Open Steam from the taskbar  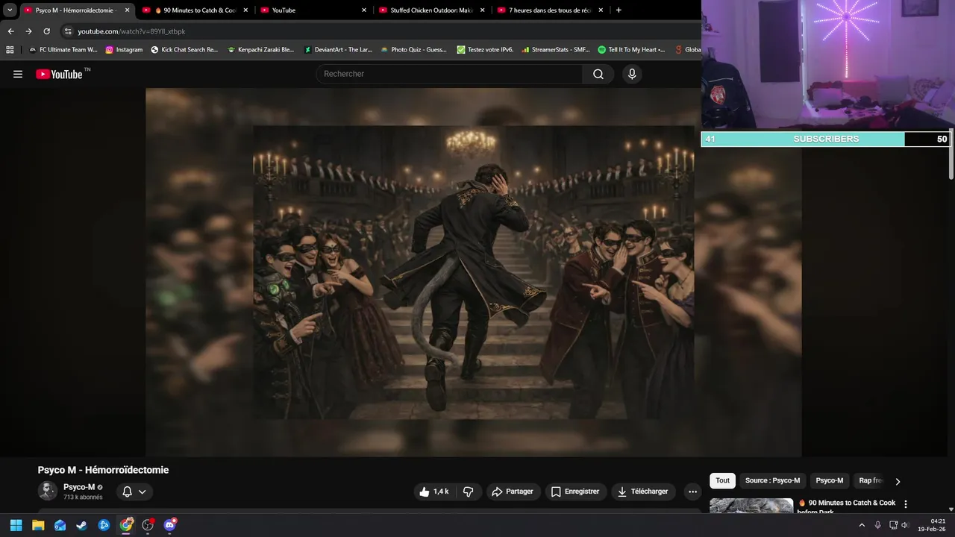click(x=81, y=525)
